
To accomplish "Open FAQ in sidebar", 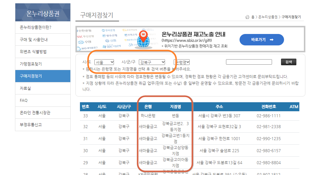I will coord(43,100).
